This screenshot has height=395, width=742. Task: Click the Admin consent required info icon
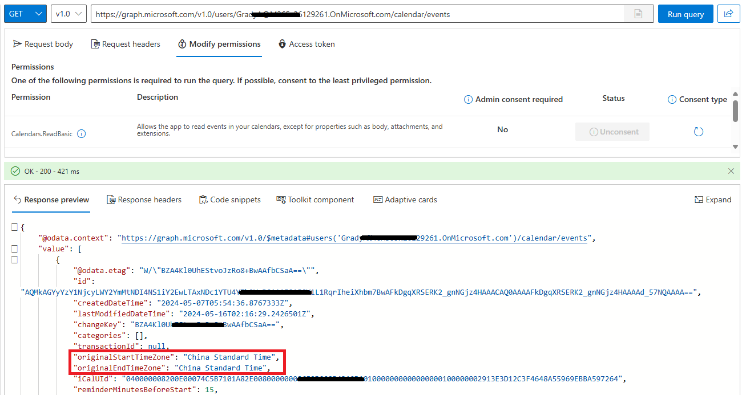click(469, 99)
